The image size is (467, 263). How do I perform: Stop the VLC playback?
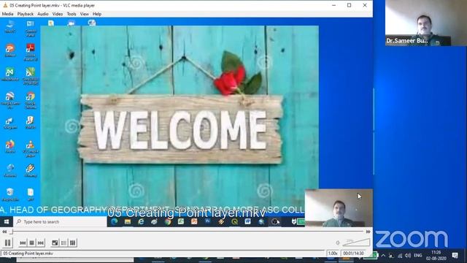tap(31, 243)
